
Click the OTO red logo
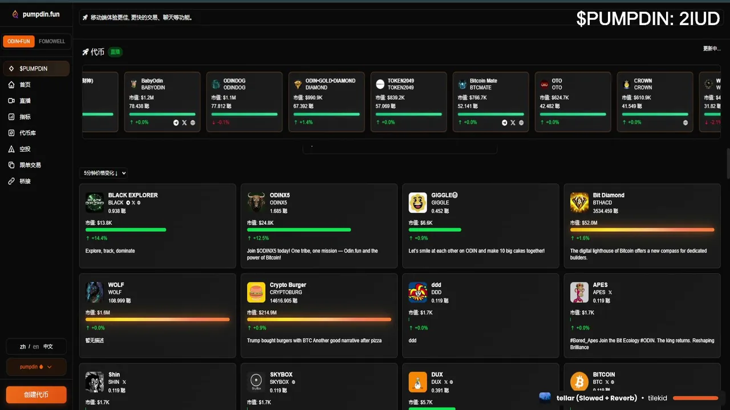click(545, 84)
